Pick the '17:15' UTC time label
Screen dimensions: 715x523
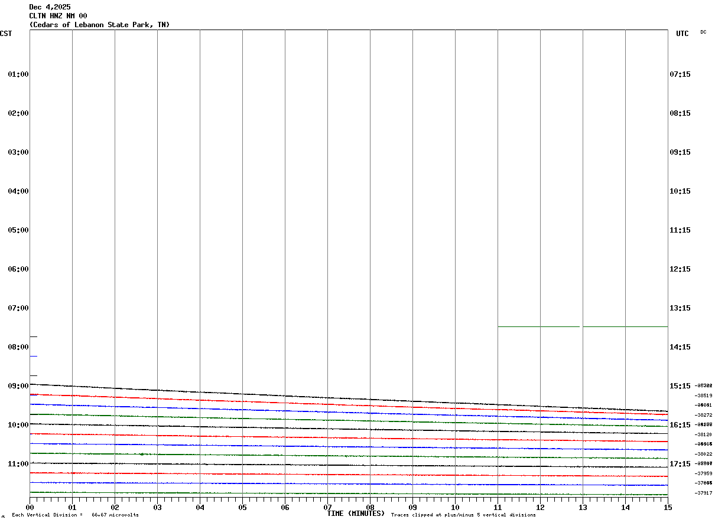pos(680,464)
